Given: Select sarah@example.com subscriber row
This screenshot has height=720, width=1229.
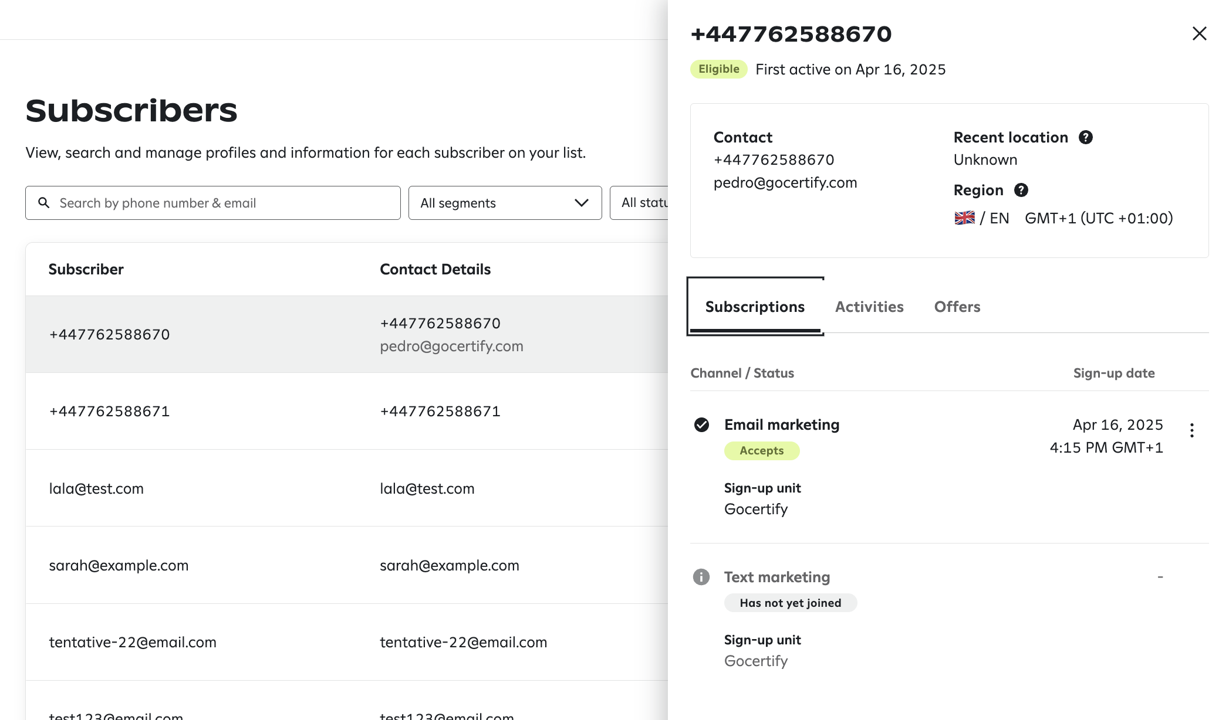Looking at the screenshot, I should [x=119, y=565].
